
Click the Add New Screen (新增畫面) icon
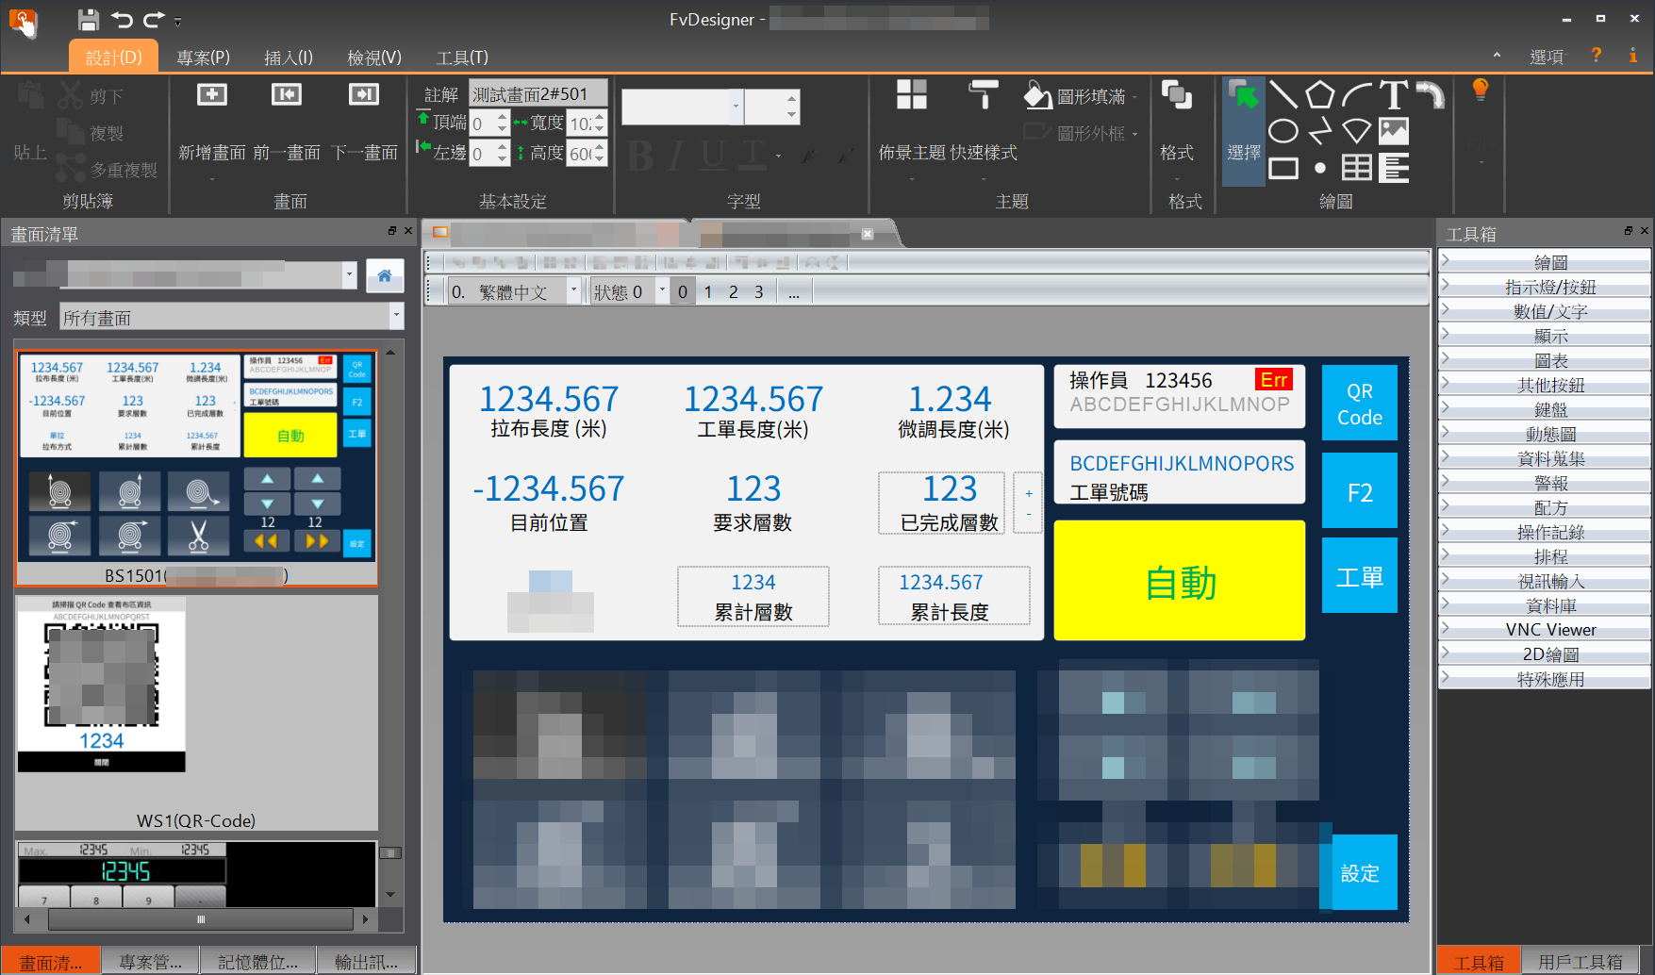[x=211, y=95]
